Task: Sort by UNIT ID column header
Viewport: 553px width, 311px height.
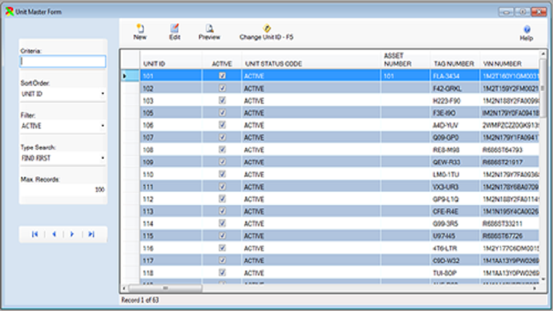Action: (154, 63)
